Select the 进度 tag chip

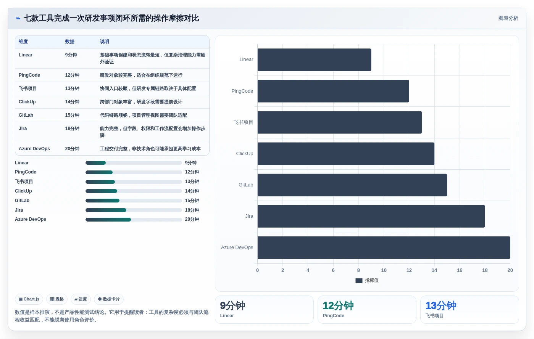click(x=81, y=299)
